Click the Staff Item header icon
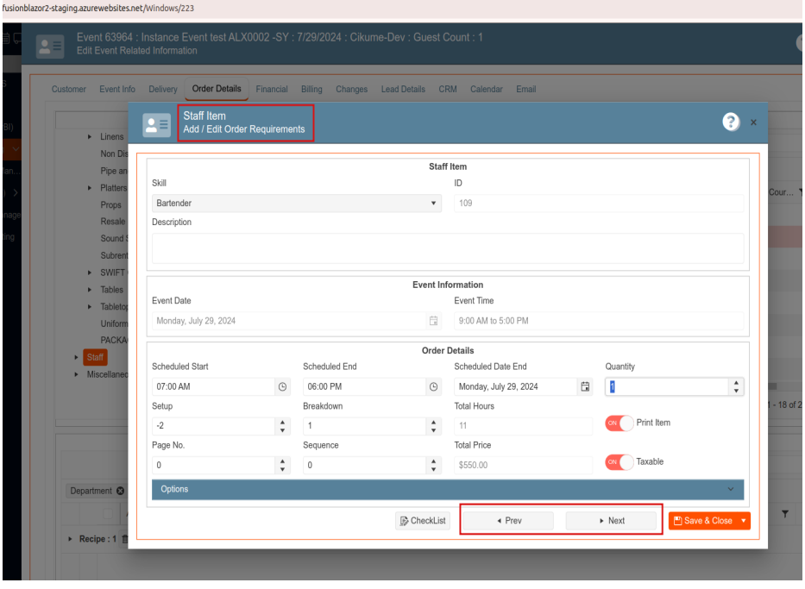This screenshot has height=589, width=805. [x=157, y=124]
